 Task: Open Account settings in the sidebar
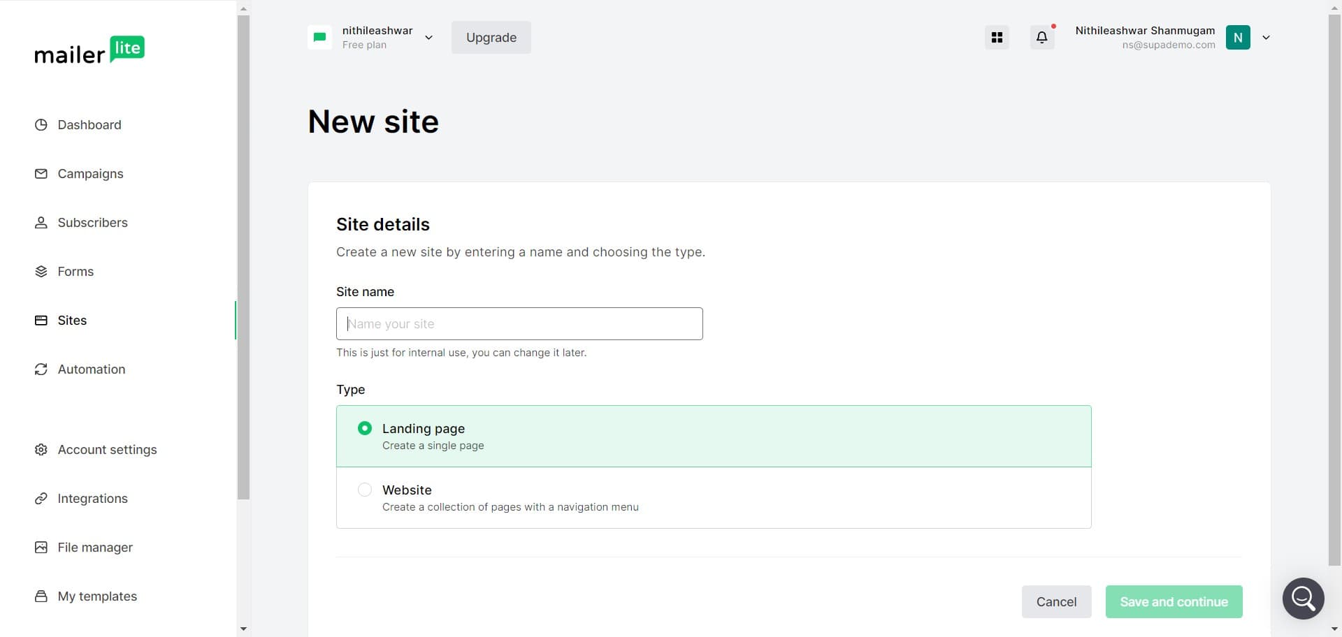(x=107, y=449)
